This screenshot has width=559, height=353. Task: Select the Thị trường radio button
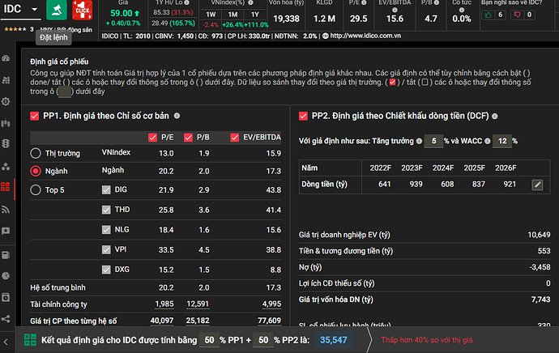[x=36, y=153]
